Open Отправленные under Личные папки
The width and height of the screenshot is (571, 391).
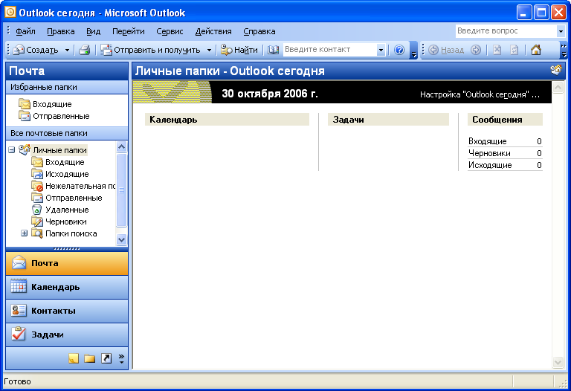tap(67, 198)
